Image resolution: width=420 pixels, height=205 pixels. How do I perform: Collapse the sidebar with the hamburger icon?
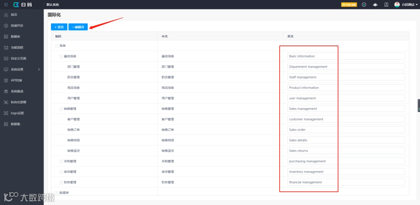(6, 5)
